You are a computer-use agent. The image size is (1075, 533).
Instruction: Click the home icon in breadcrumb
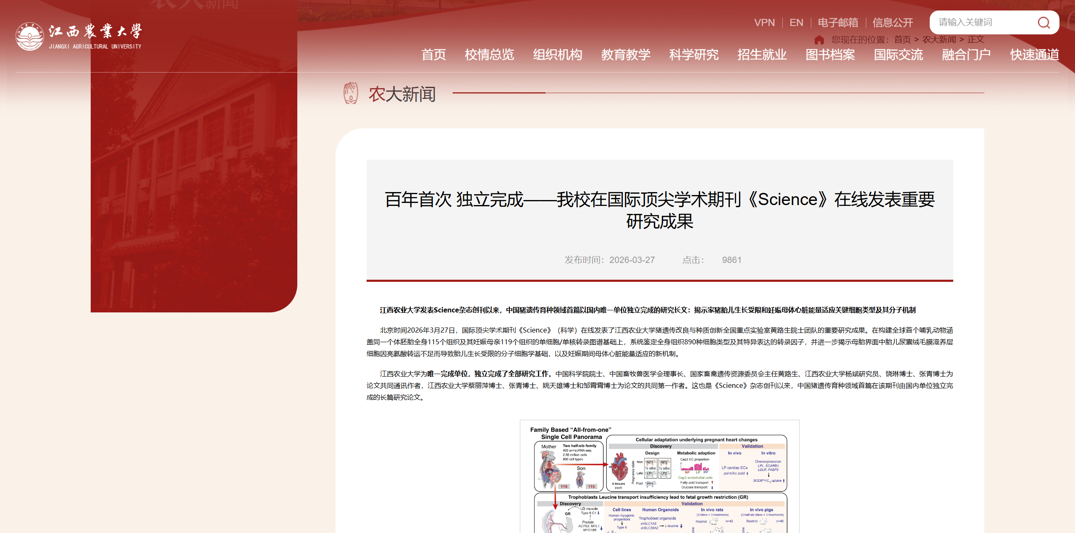coord(819,40)
